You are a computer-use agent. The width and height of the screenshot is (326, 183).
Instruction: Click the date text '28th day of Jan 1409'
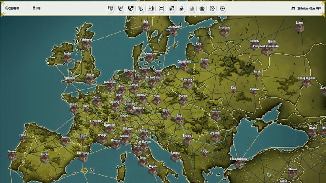[x=309, y=9]
